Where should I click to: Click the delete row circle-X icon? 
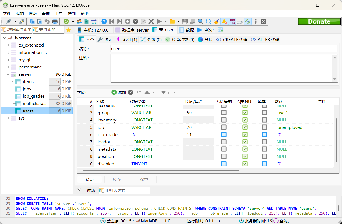135,21
